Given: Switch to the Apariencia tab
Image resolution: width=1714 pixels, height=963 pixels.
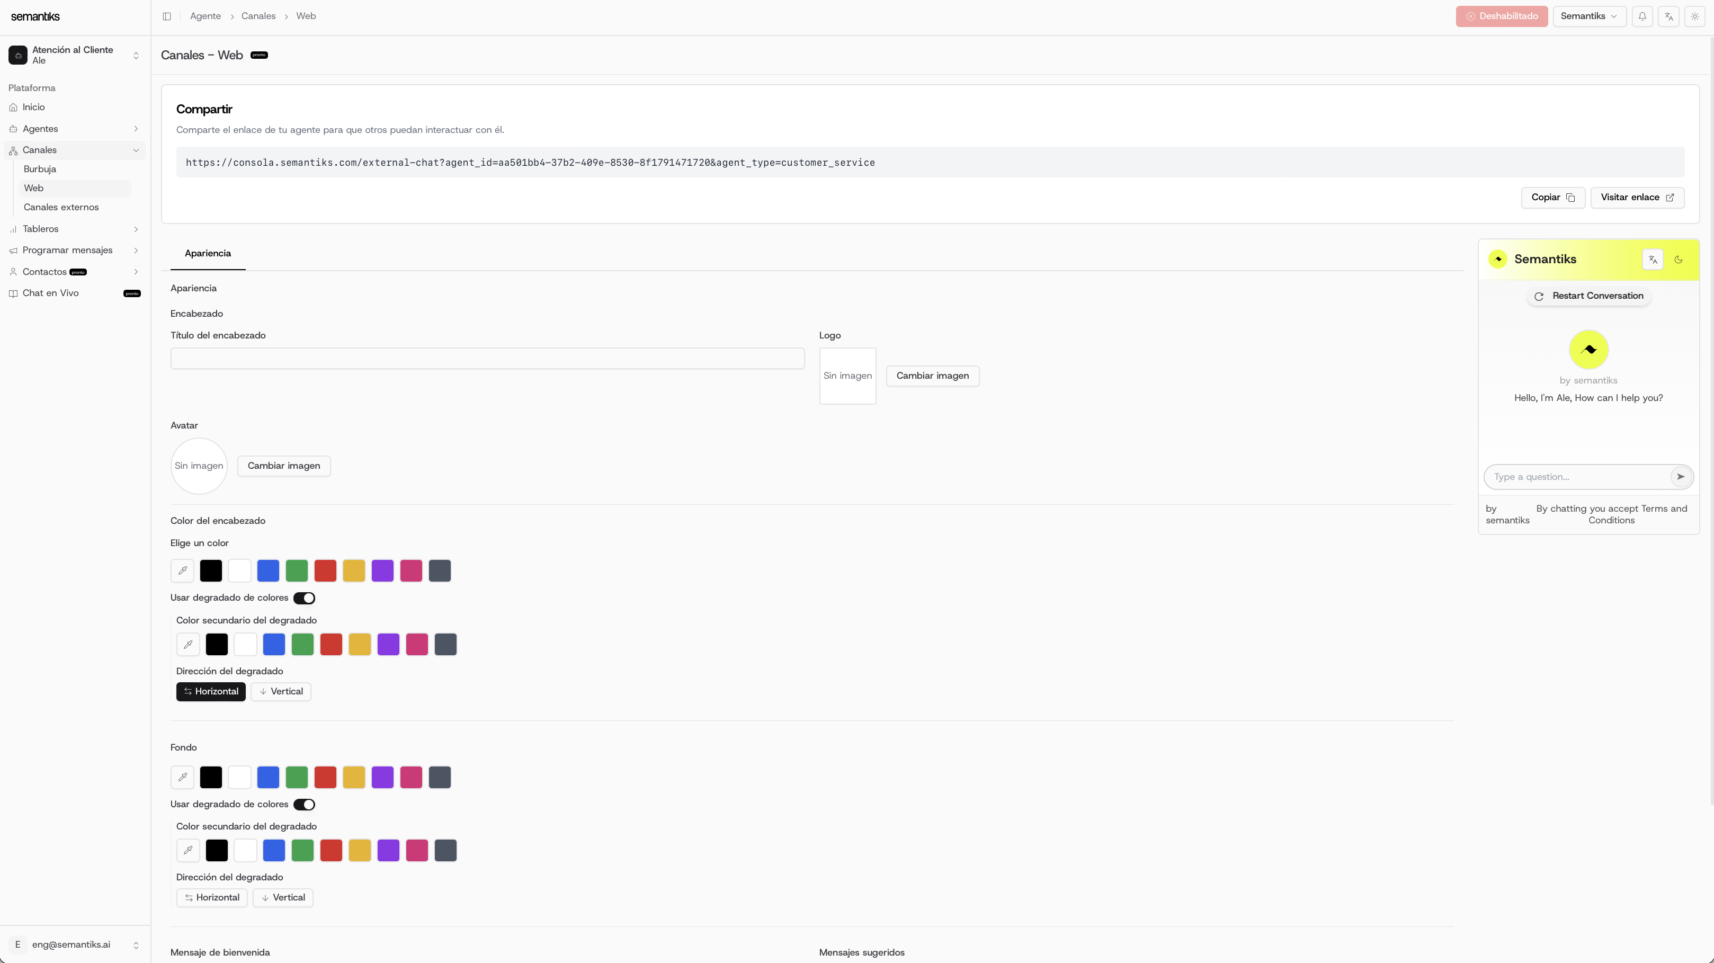Looking at the screenshot, I should 207,254.
